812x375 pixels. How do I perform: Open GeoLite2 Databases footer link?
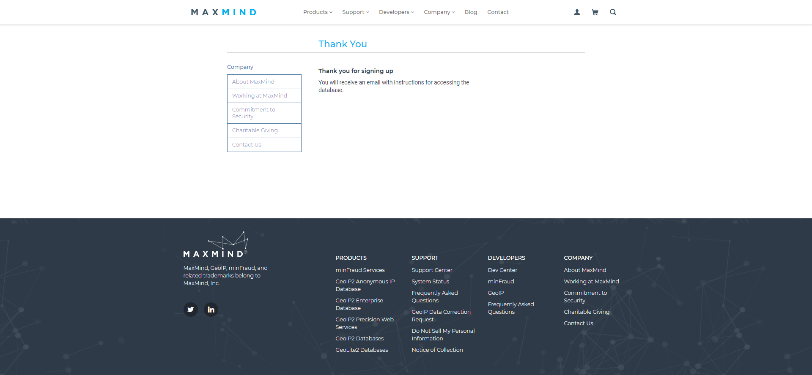(362, 350)
